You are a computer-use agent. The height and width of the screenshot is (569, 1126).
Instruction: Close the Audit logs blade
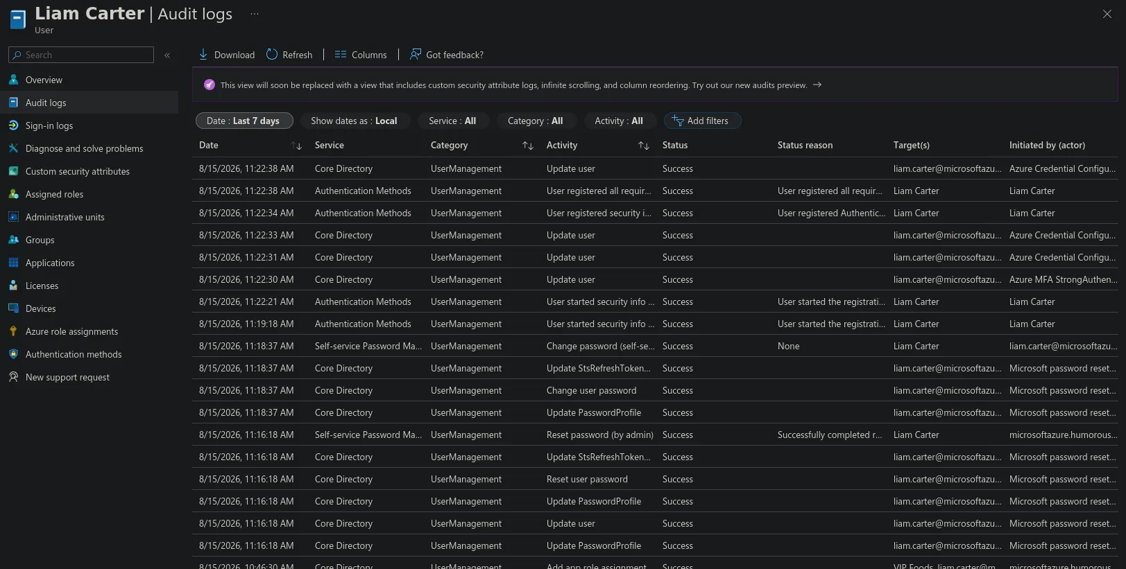click(x=1107, y=14)
